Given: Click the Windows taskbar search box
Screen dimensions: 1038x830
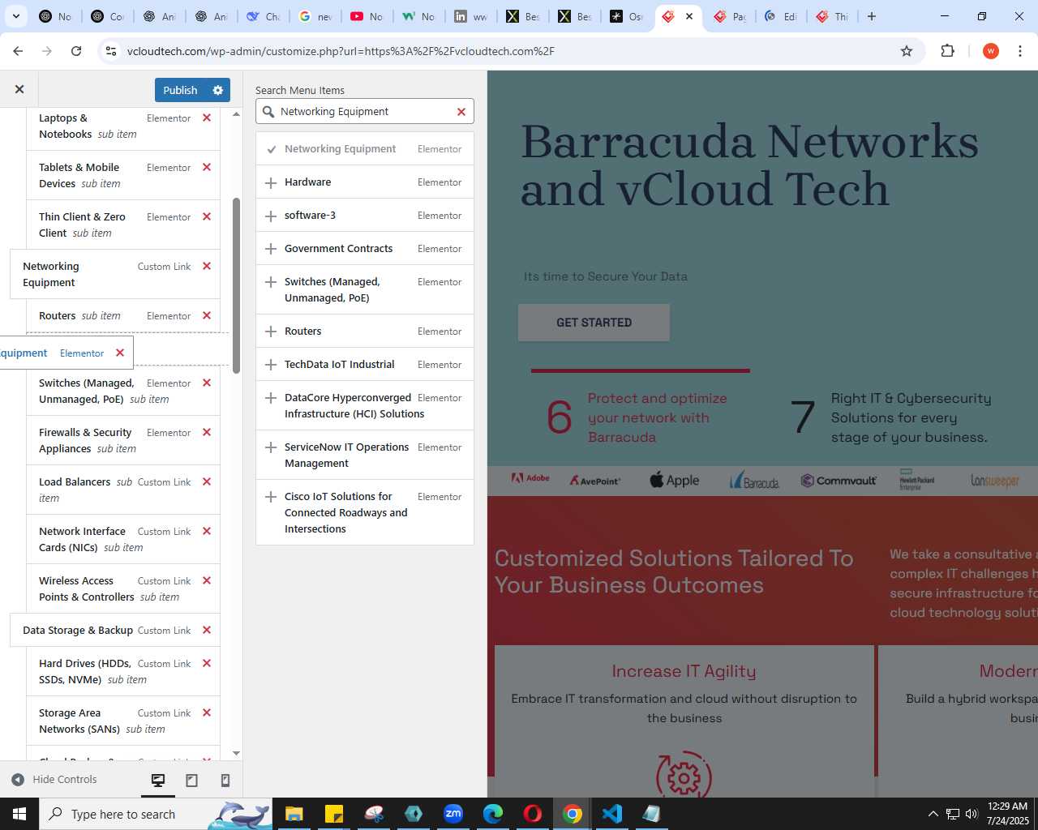Looking at the screenshot, I should tap(154, 814).
